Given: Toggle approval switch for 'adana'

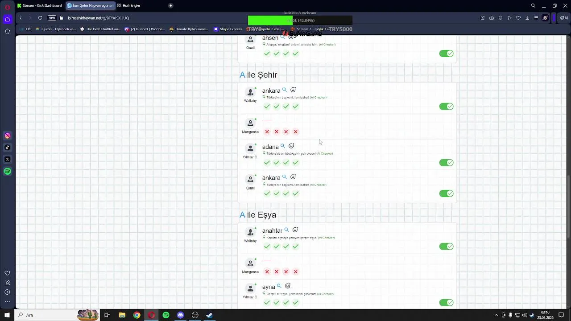Looking at the screenshot, I should click(x=446, y=163).
